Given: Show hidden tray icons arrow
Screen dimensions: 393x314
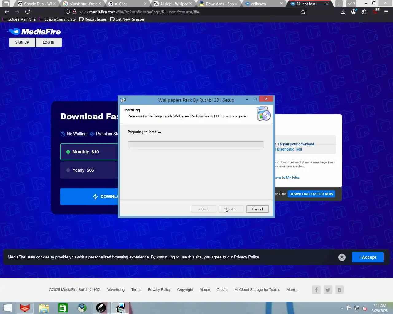Looking at the screenshot, I should tap(342, 308).
